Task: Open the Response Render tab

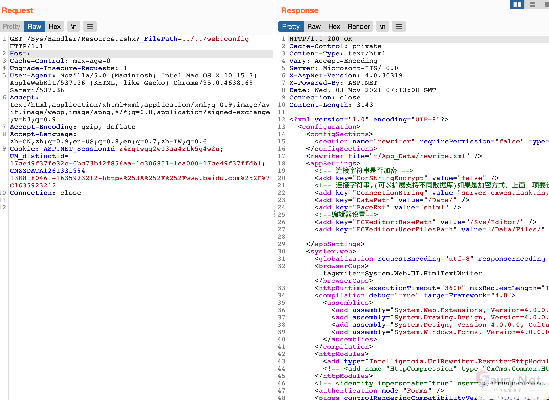Action: pos(358,26)
